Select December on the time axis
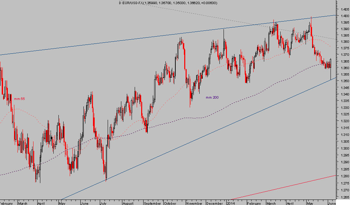Screen dimensions: 350x205 [214, 203]
